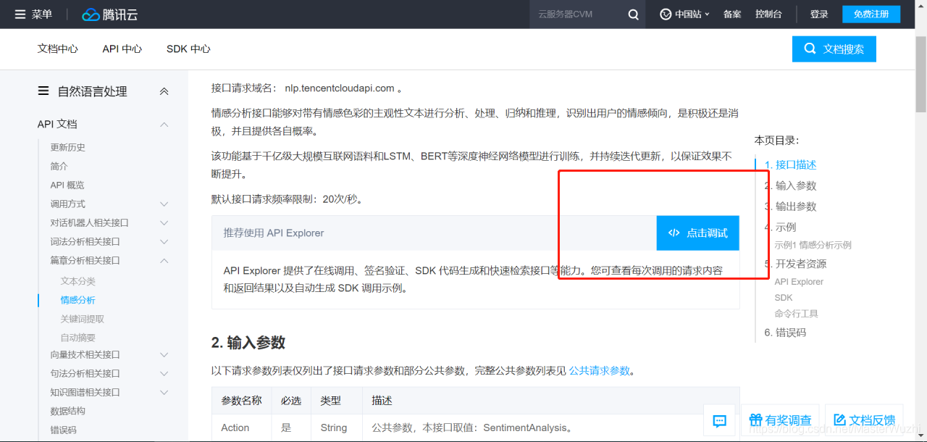
Task: Collapse the sidebar via the double-chevron icon
Action: 164,91
